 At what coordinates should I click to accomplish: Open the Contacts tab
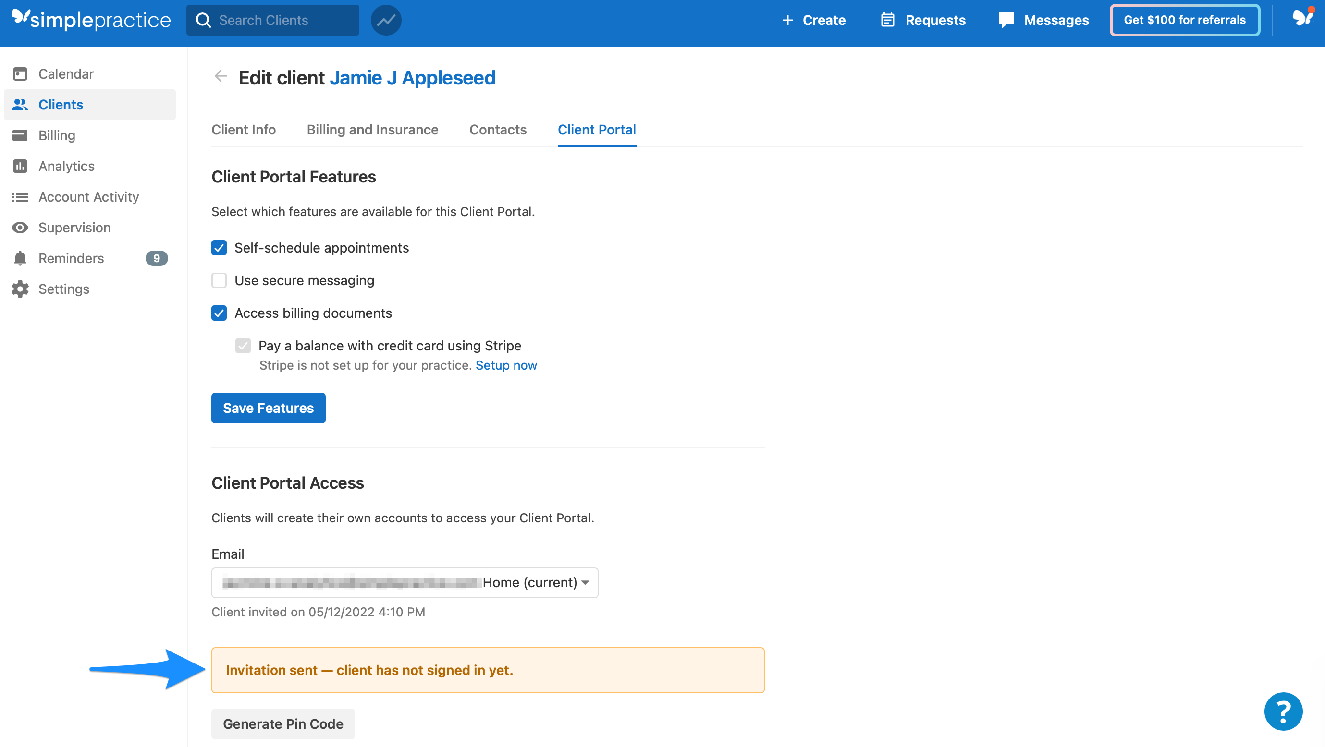tap(497, 130)
